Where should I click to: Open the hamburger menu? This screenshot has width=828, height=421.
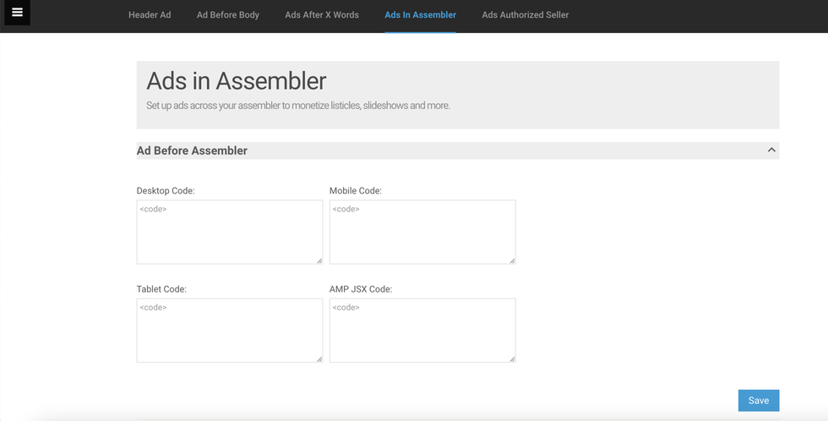coord(17,13)
